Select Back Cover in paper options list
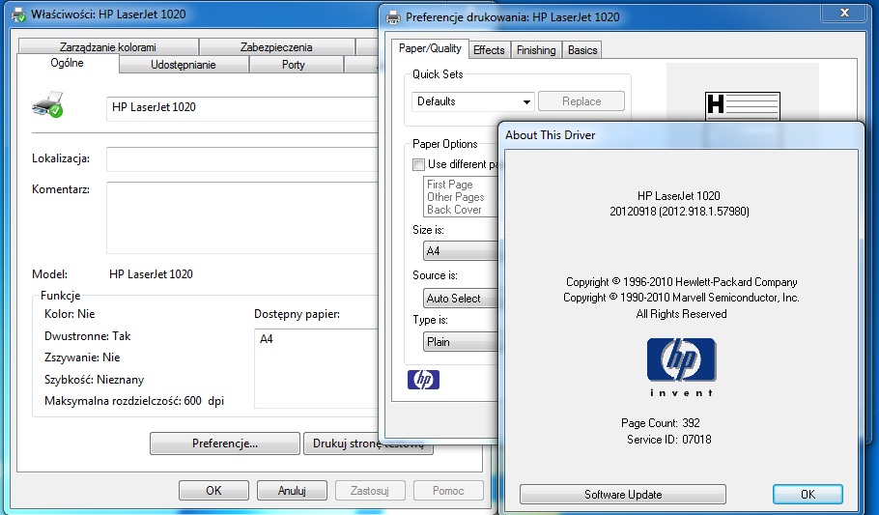This screenshot has height=515, width=879. [455, 210]
